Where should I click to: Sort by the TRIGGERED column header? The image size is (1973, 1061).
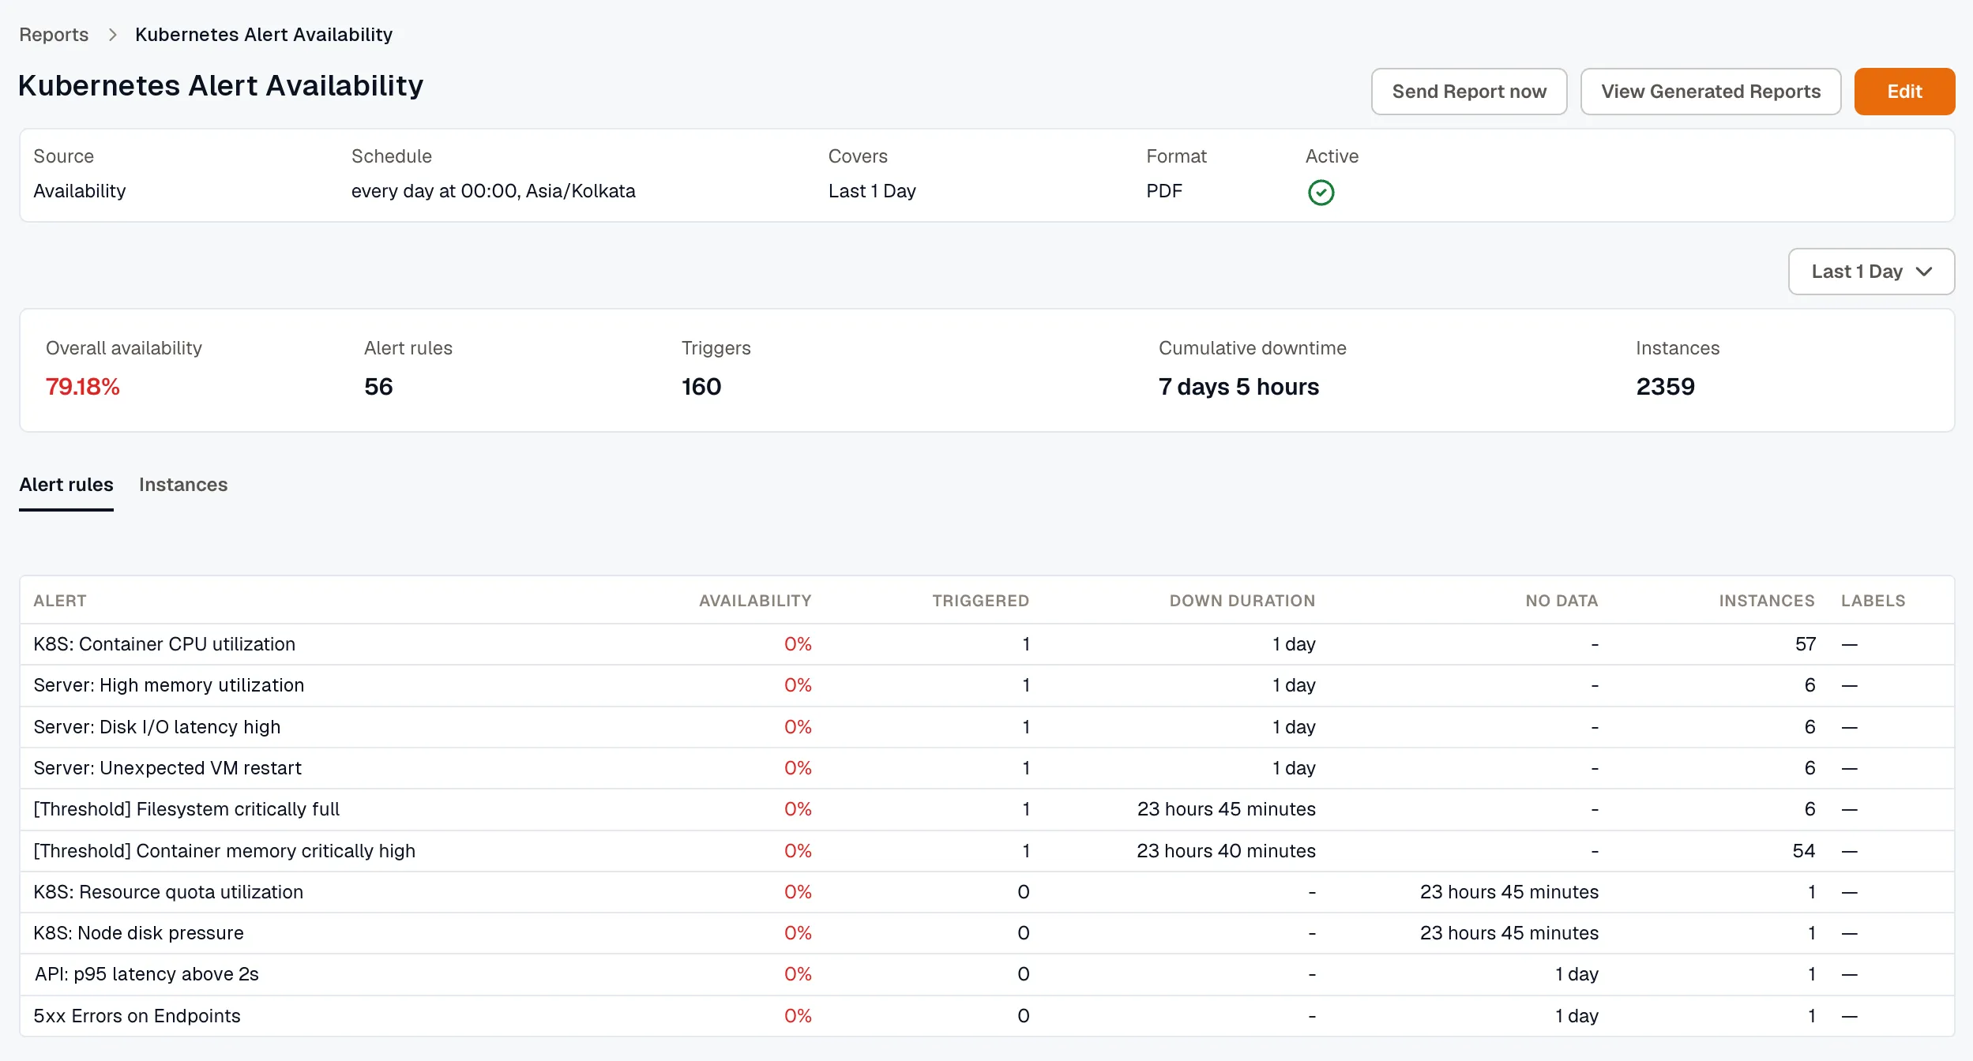click(980, 601)
